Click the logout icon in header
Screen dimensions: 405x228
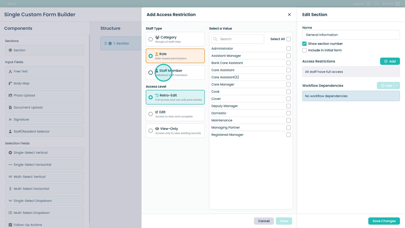[369, 4]
